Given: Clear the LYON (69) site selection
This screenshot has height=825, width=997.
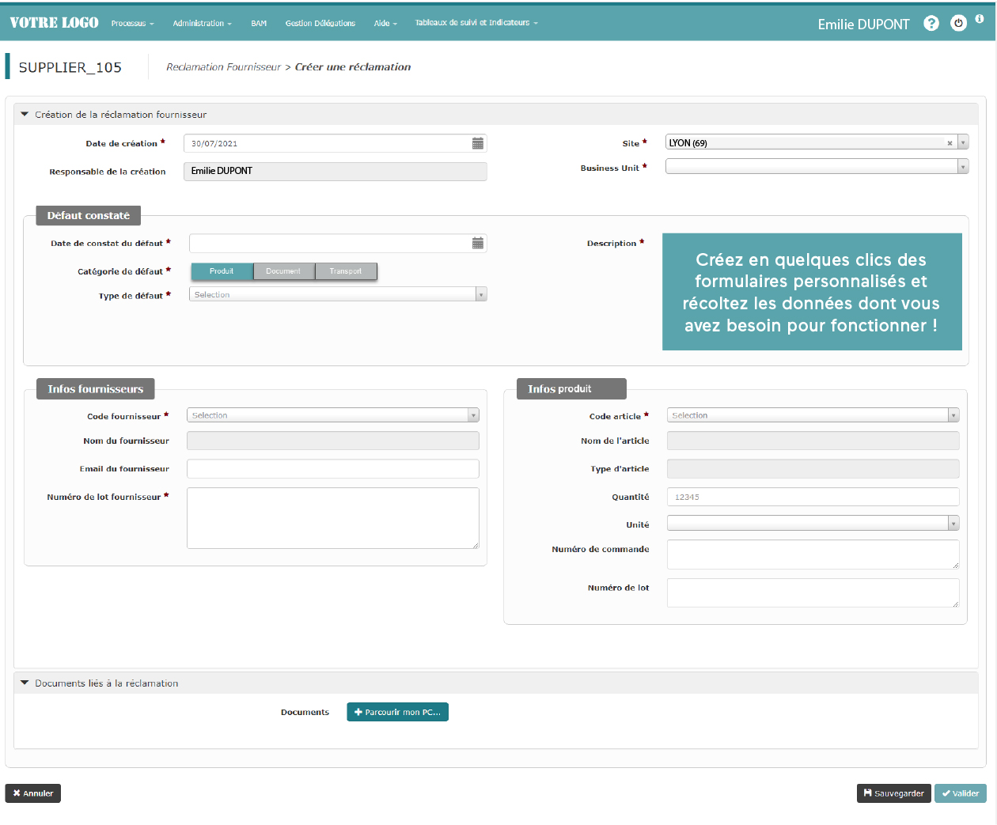Looking at the screenshot, I should pos(950,142).
